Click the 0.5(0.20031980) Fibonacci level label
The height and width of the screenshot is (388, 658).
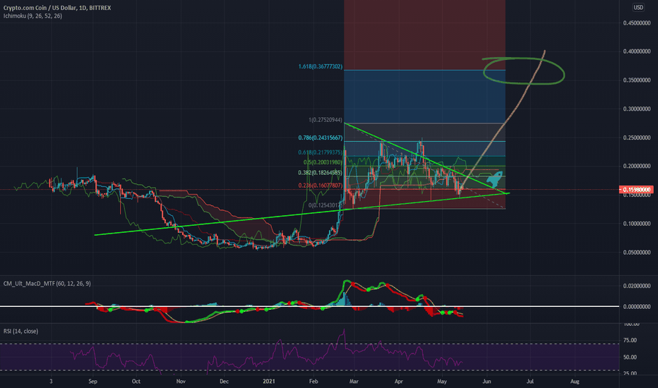[323, 162]
